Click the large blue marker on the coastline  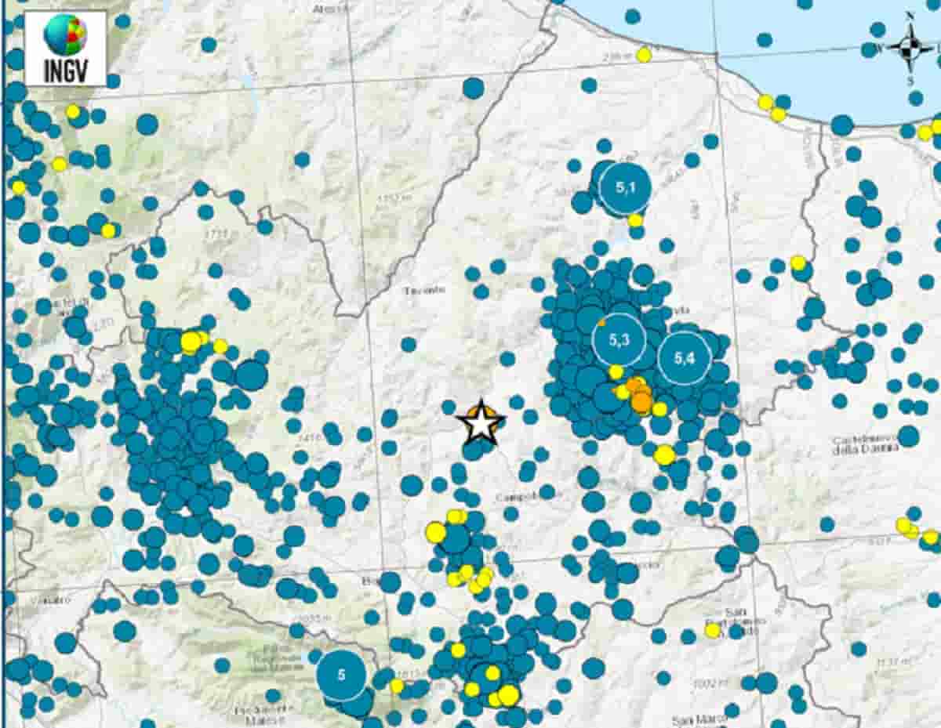841,125
